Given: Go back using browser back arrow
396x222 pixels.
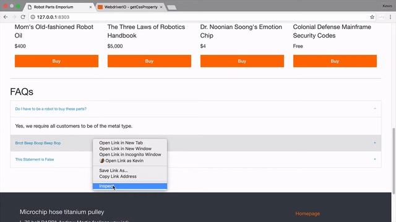Looking at the screenshot, I should 6,17.
